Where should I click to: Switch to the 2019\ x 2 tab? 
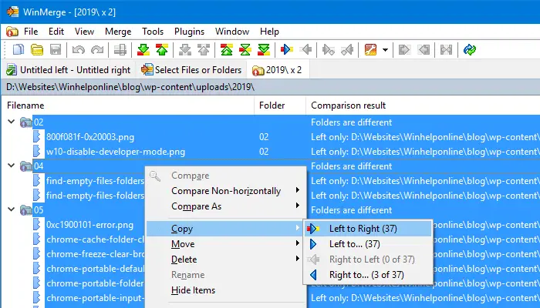coord(278,70)
